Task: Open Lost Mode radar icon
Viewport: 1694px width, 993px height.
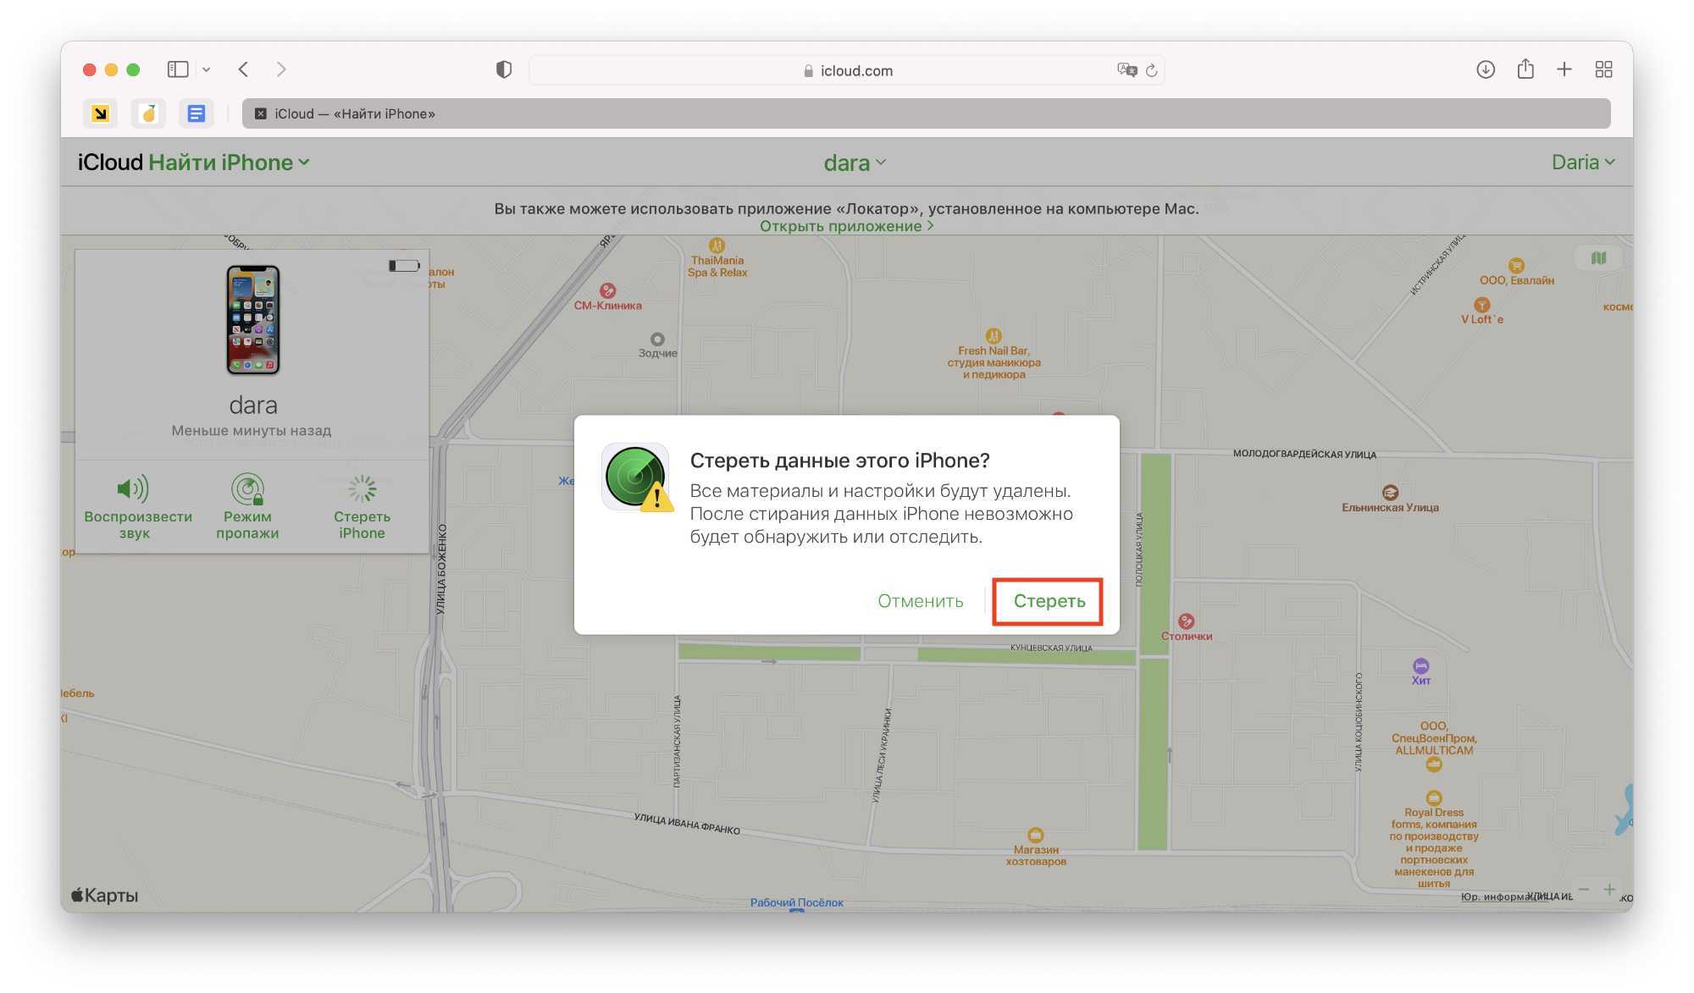Action: 247,488
